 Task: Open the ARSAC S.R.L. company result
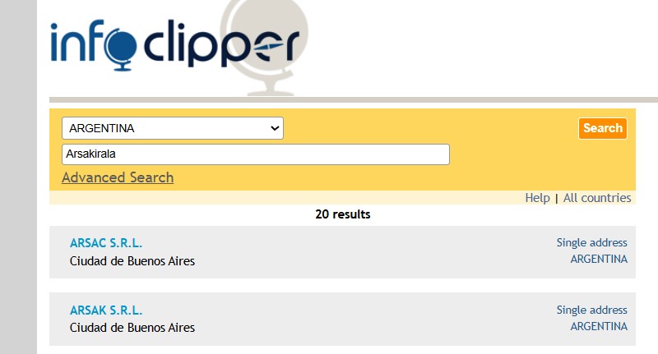[106, 243]
